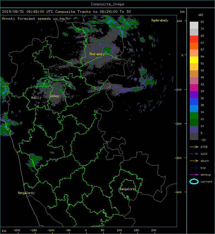Click the Gadag city label
The height and width of the screenshot is (234, 215).
pos(54,96)
